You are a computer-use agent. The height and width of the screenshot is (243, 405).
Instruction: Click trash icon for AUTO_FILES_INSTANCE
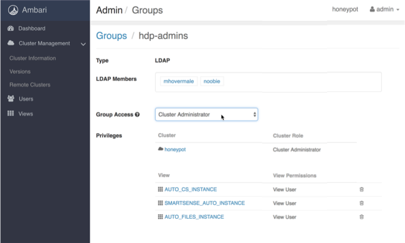(361, 217)
